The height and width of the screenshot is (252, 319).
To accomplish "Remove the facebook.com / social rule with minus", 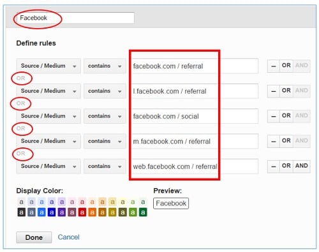I will (x=274, y=116).
